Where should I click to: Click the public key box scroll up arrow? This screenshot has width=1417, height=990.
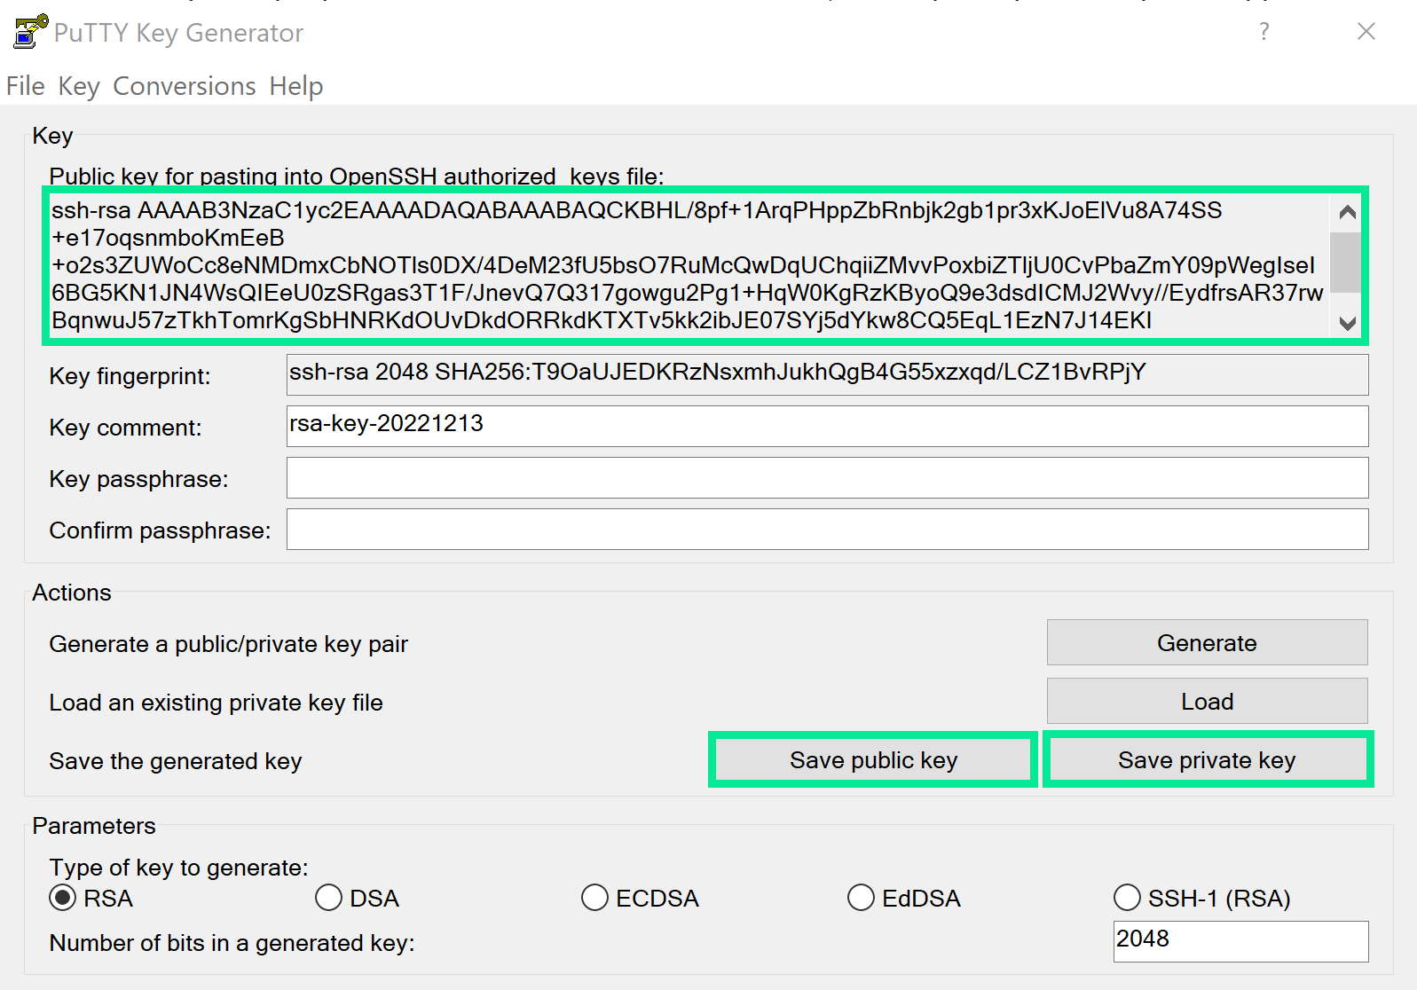coord(1347,212)
